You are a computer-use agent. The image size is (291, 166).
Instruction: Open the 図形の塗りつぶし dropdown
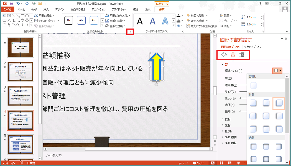coord(118,16)
